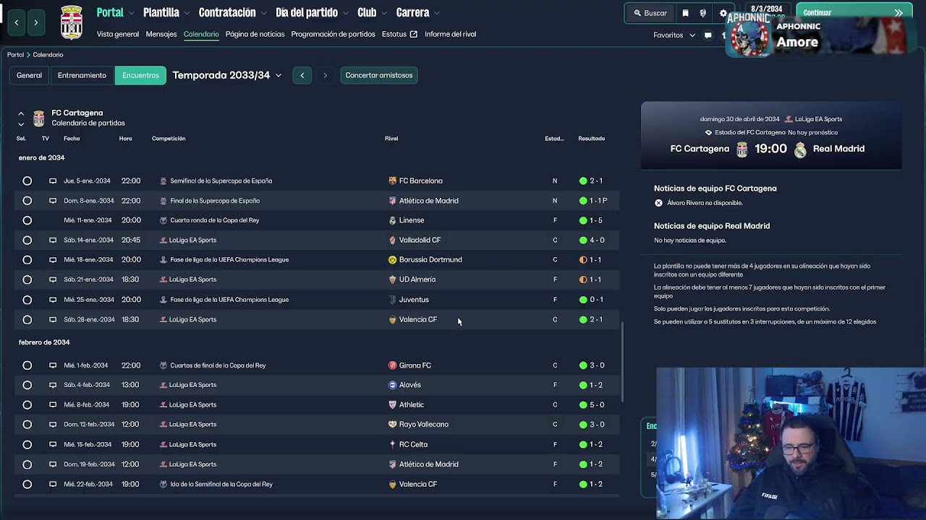Select the radio button for the Linense match
The image size is (926, 520).
click(x=27, y=220)
